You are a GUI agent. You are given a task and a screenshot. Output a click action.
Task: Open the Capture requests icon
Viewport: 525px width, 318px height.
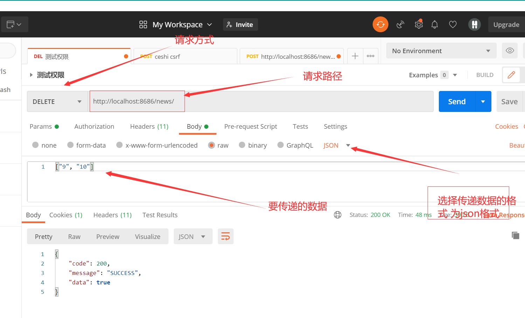pyautogui.click(x=400, y=24)
